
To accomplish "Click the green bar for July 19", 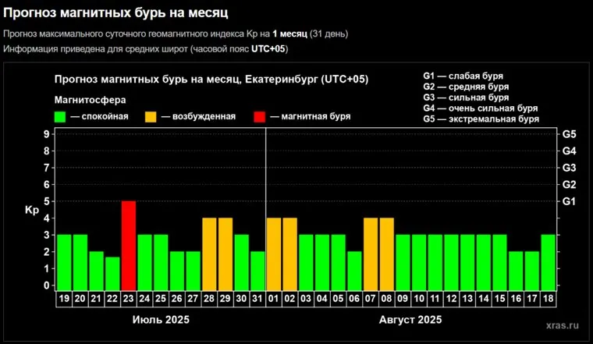I will point(64,261).
